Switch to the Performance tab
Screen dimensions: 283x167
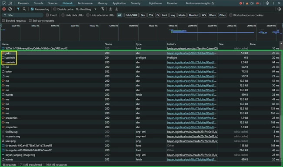(85, 3)
